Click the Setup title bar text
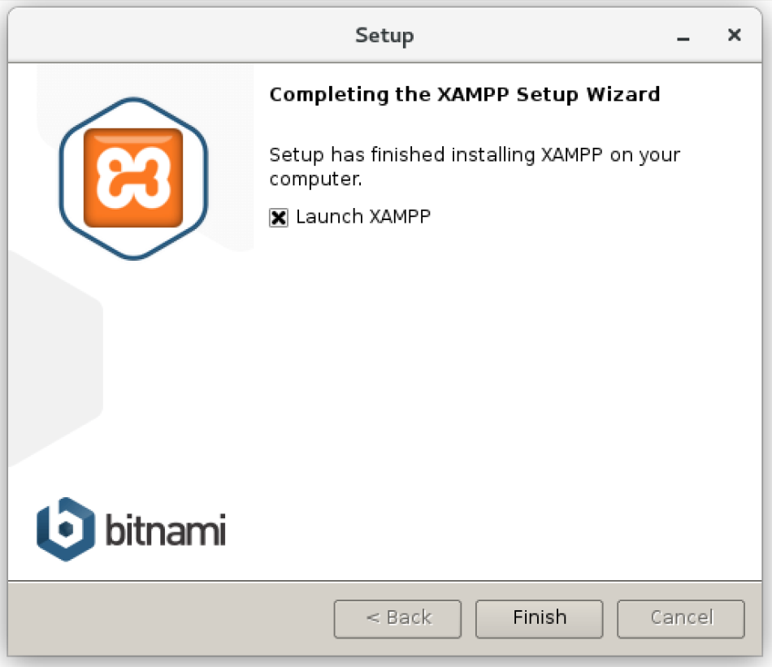This screenshot has height=667, width=772. tap(384, 36)
